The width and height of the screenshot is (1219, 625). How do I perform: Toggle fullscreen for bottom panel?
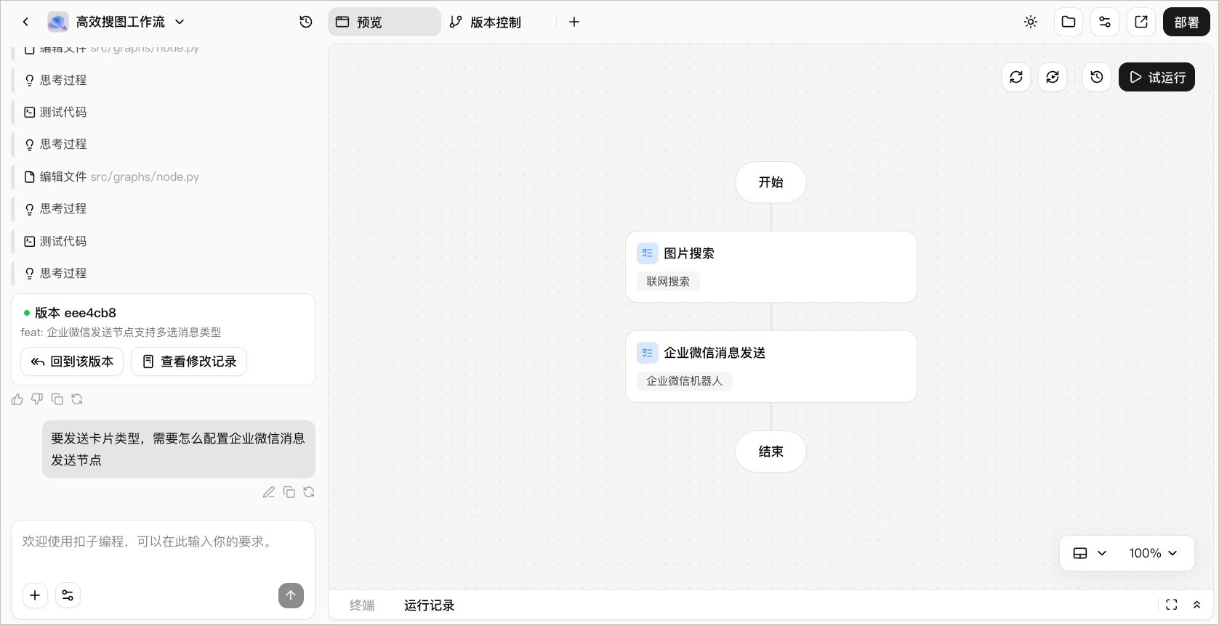click(x=1172, y=605)
